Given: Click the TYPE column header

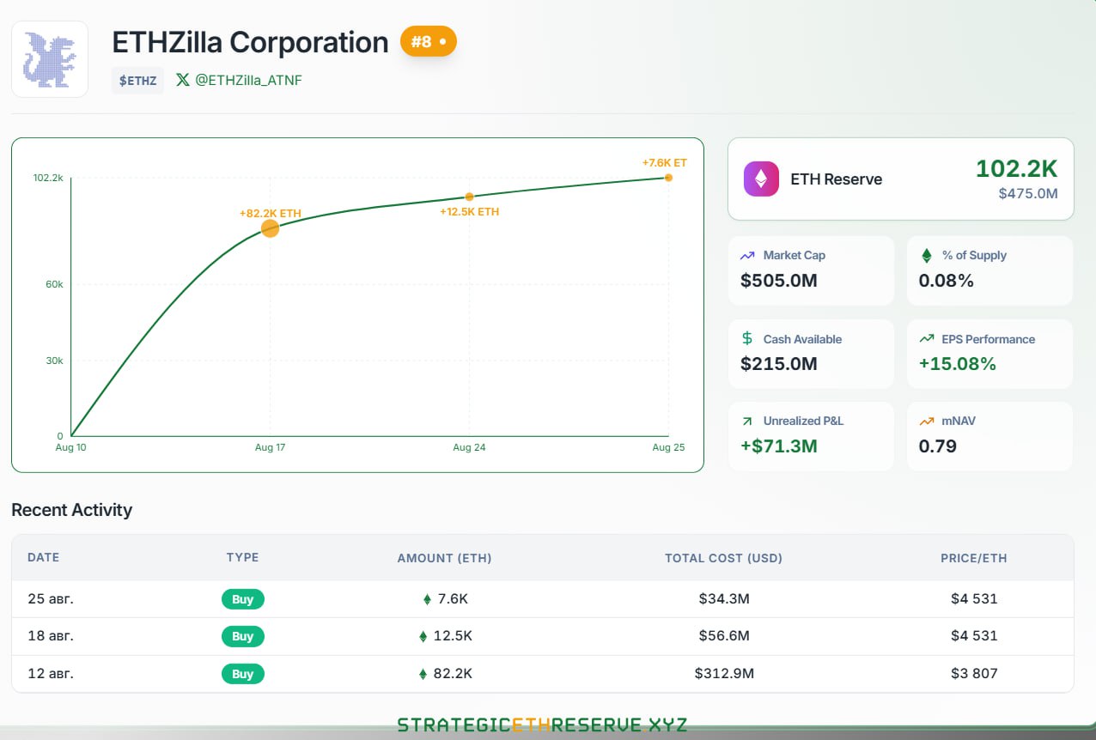Looking at the screenshot, I should (x=243, y=558).
